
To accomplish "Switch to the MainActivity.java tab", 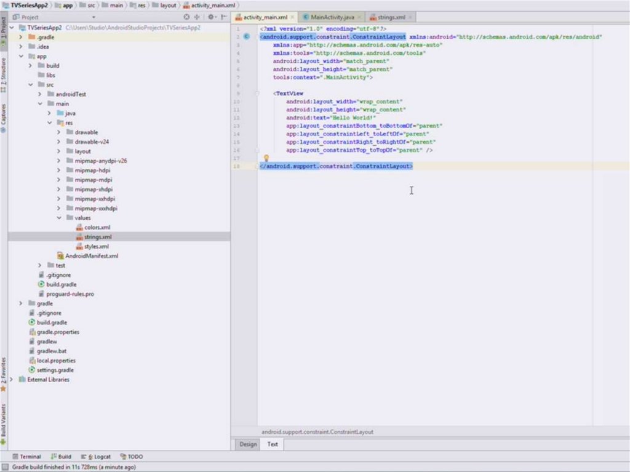I will point(332,17).
